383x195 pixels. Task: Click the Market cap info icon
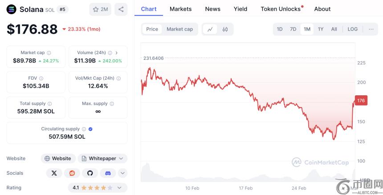click(49, 53)
